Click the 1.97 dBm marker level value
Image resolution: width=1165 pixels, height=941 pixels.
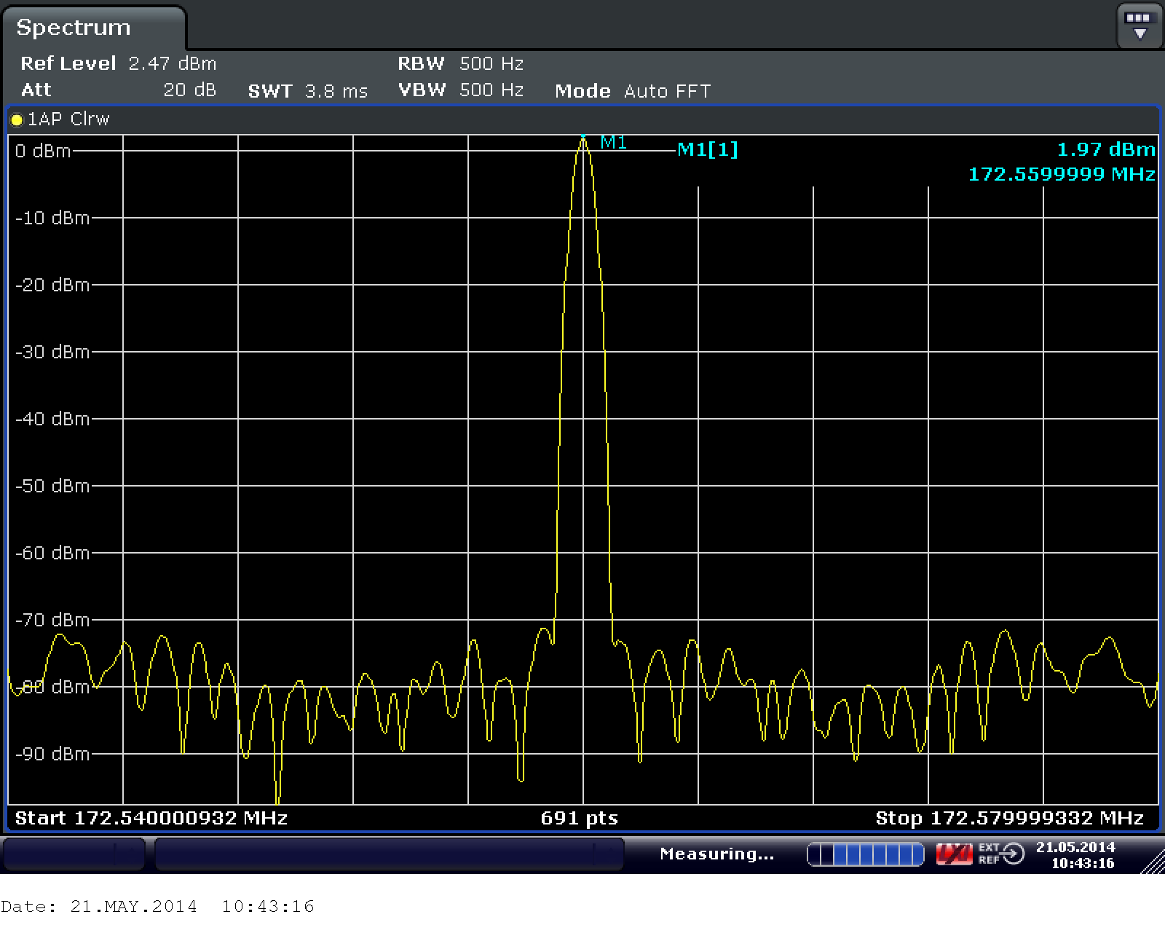[x=1105, y=149]
